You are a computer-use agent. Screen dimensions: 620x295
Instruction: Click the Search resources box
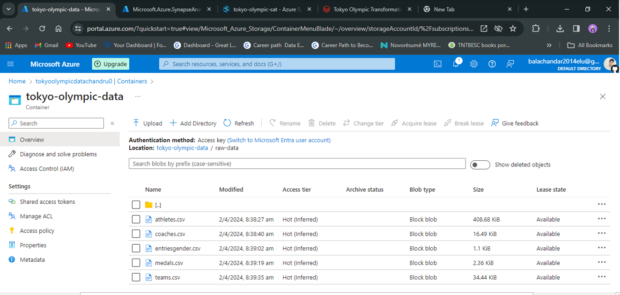tap(277, 64)
